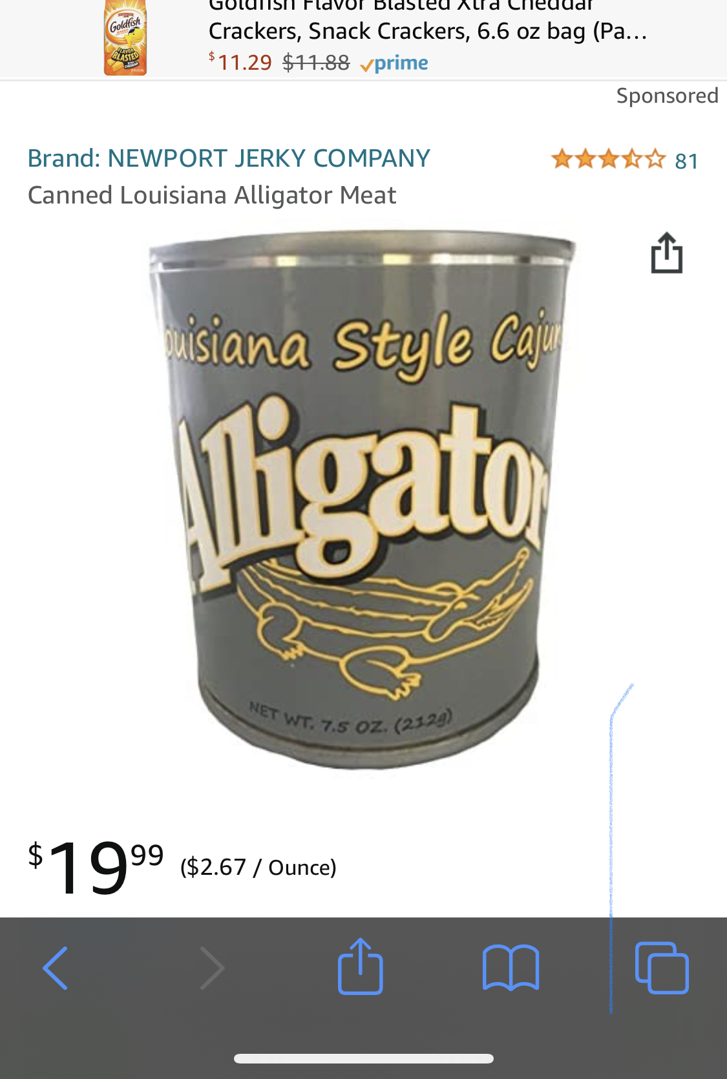Tap the $11.29 ad price

coord(240,63)
